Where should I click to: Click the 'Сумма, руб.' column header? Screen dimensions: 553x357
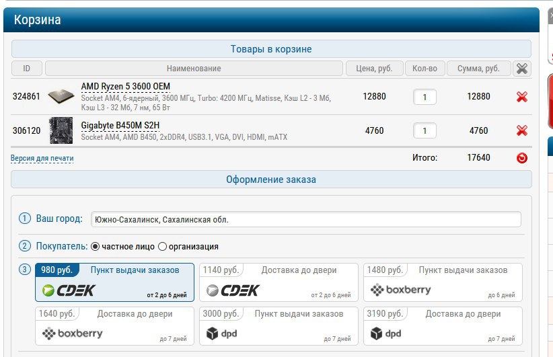pos(478,69)
